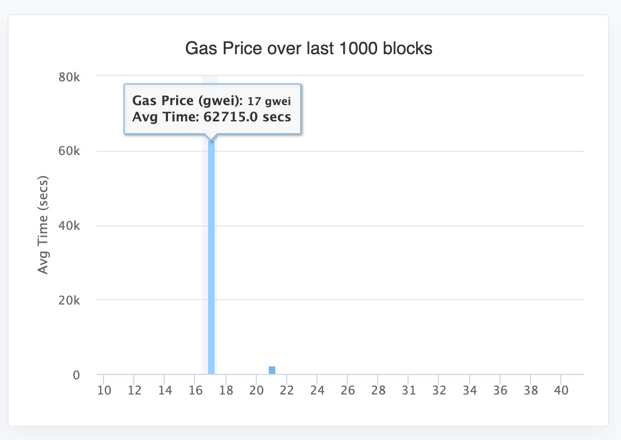This screenshot has width=621, height=440.
Task: Click the chart title text
Action: 309,49
